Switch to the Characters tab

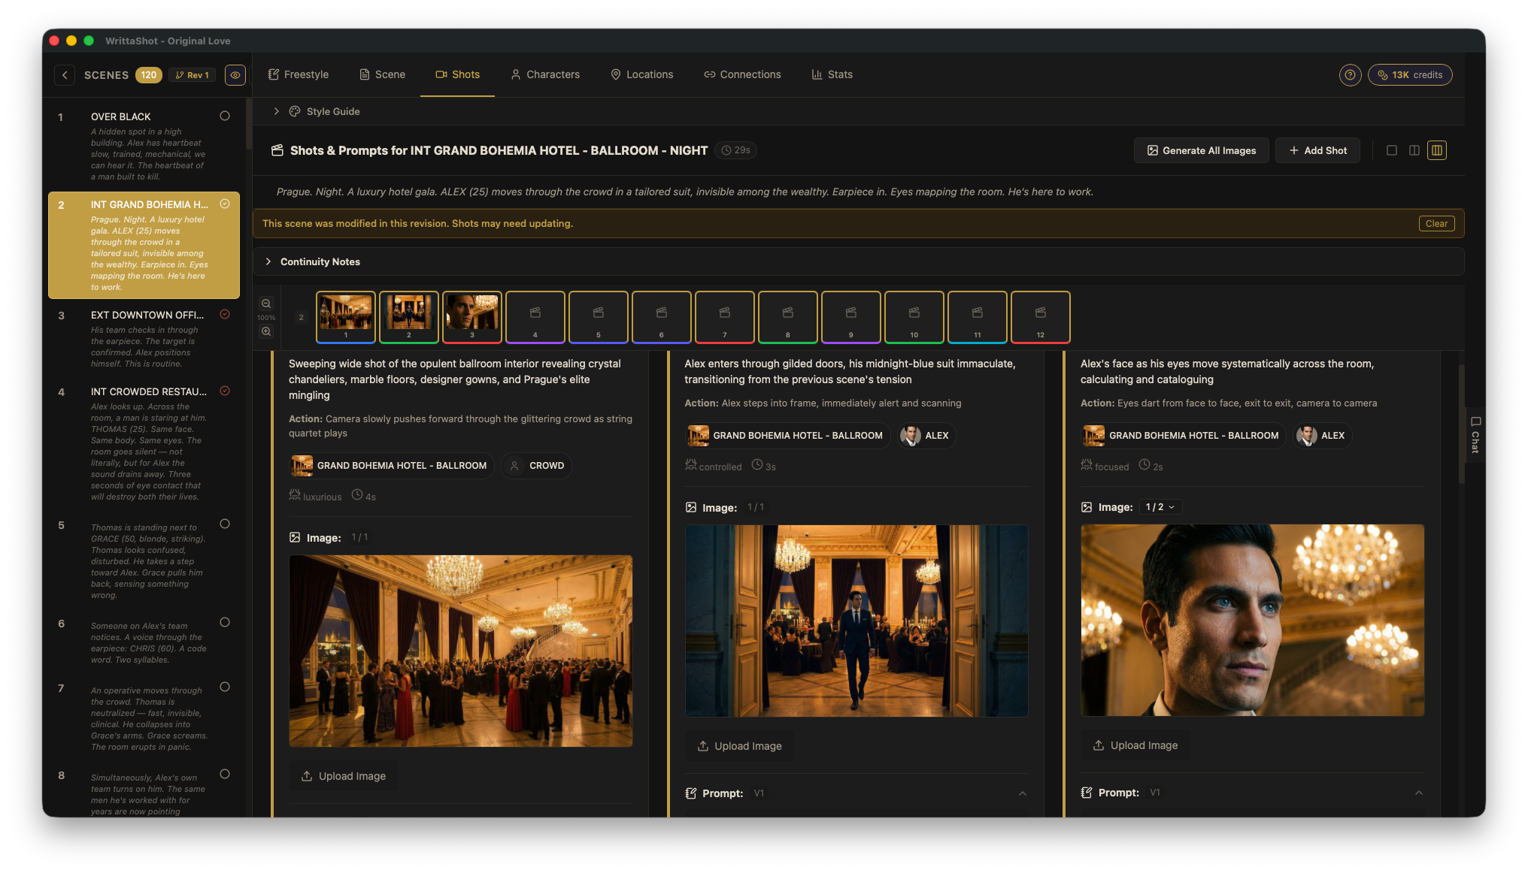[x=545, y=74]
